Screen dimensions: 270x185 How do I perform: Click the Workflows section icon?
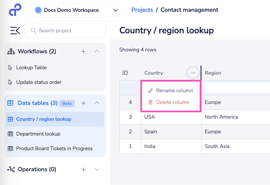pyautogui.click(x=11, y=52)
